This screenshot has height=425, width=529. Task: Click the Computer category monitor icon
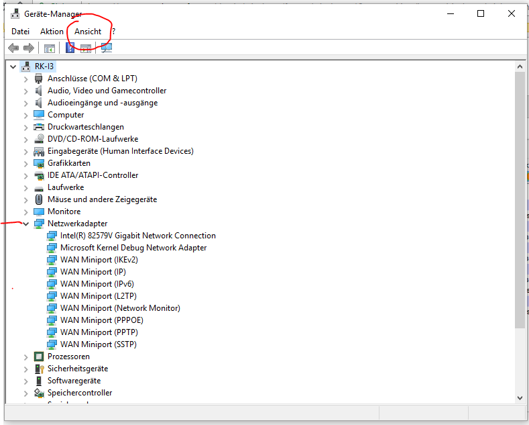pos(39,115)
